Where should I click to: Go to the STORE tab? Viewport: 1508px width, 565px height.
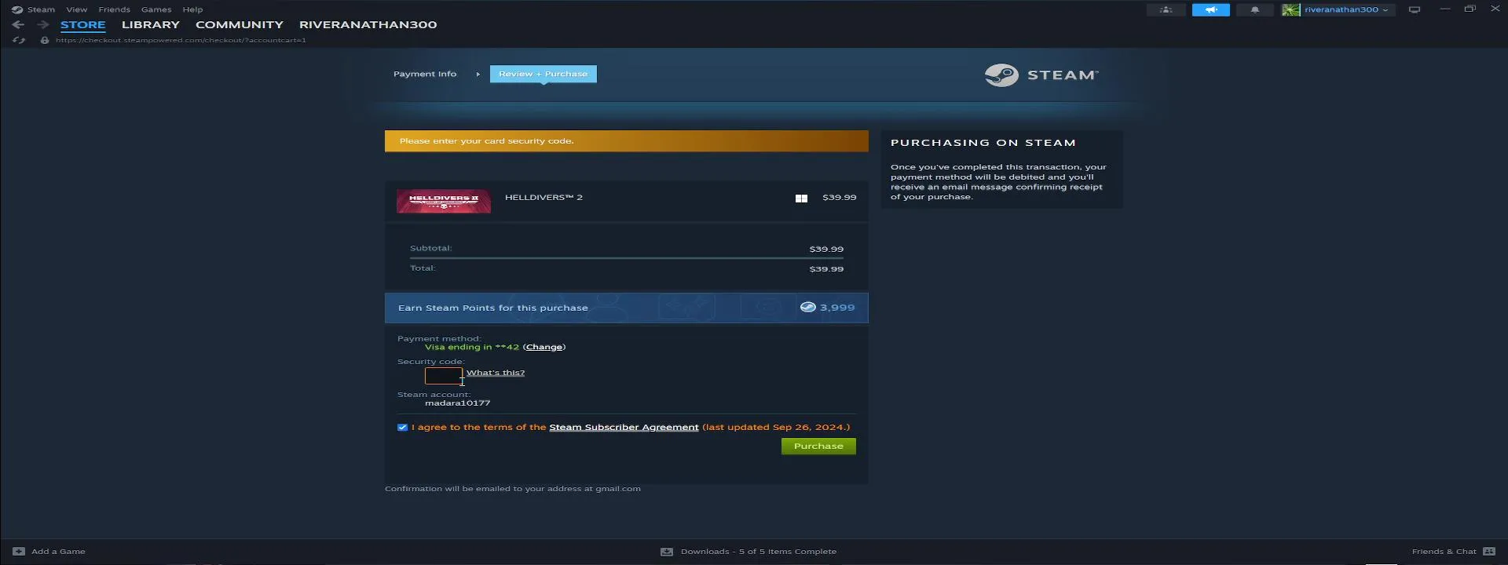tap(82, 24)
